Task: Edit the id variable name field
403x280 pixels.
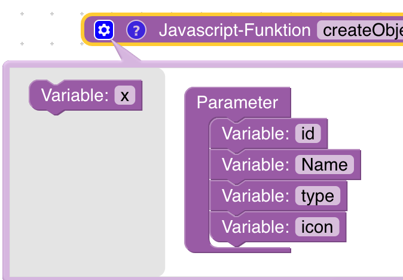Action: 308,133
